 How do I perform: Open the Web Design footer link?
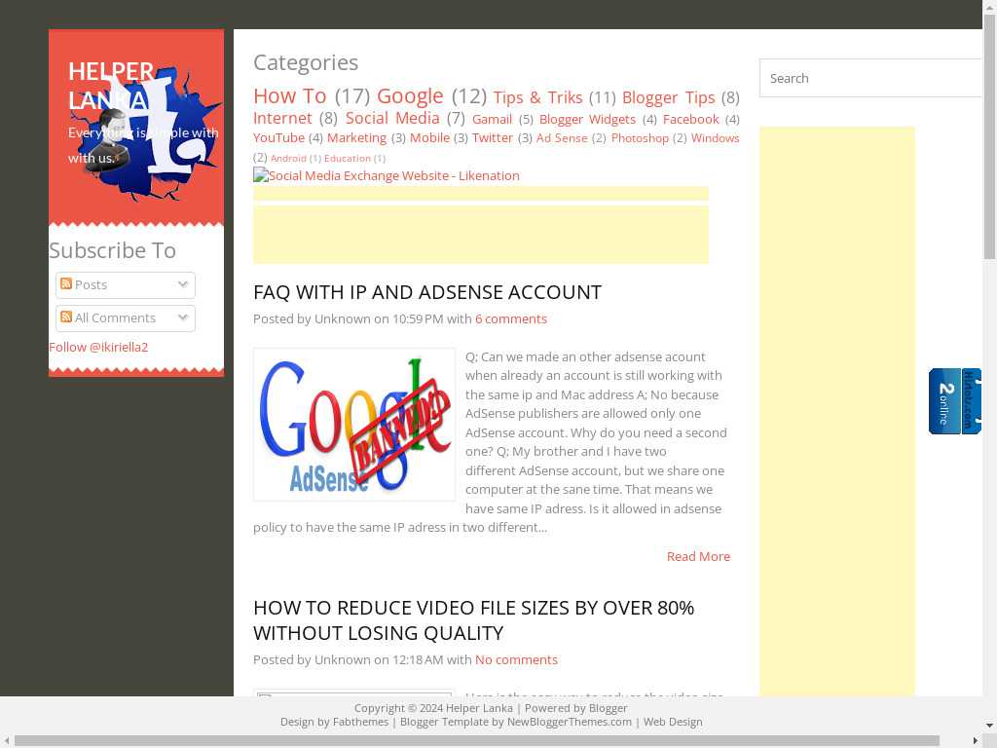(x=673, y=722)
